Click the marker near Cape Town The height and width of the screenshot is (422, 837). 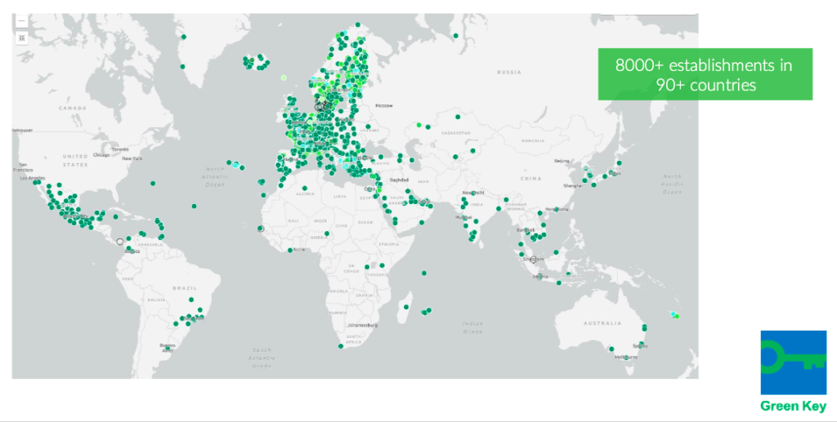341,346
